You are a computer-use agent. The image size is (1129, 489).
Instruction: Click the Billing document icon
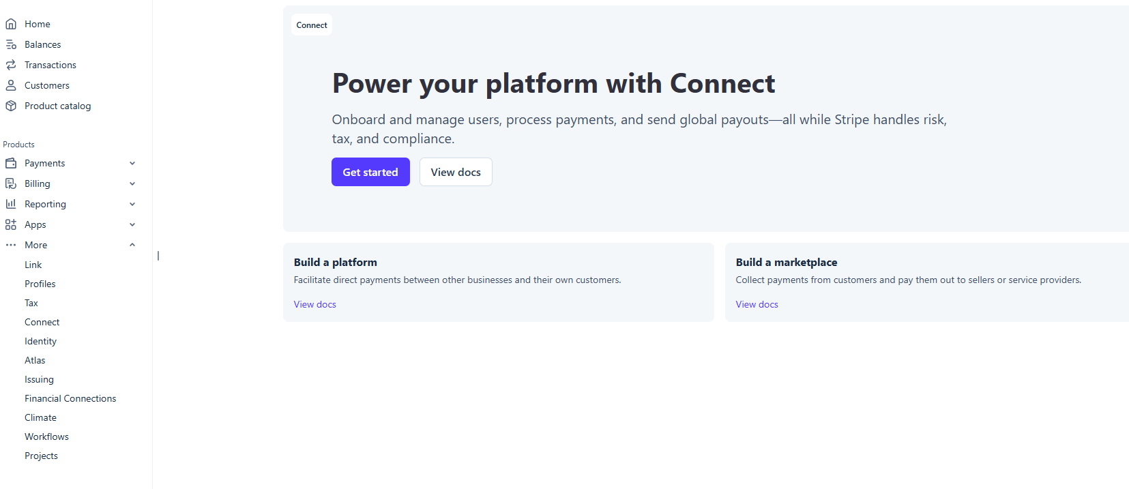coord(11,183)
